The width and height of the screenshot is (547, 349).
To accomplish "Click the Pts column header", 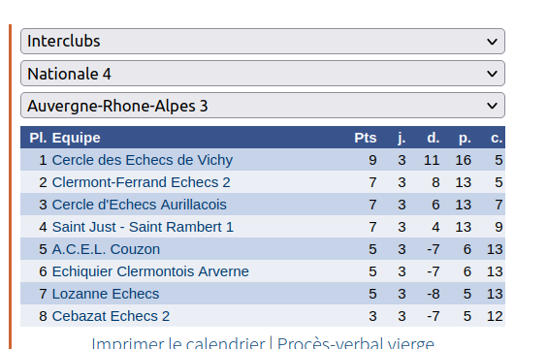I will (x=366, y=138).
